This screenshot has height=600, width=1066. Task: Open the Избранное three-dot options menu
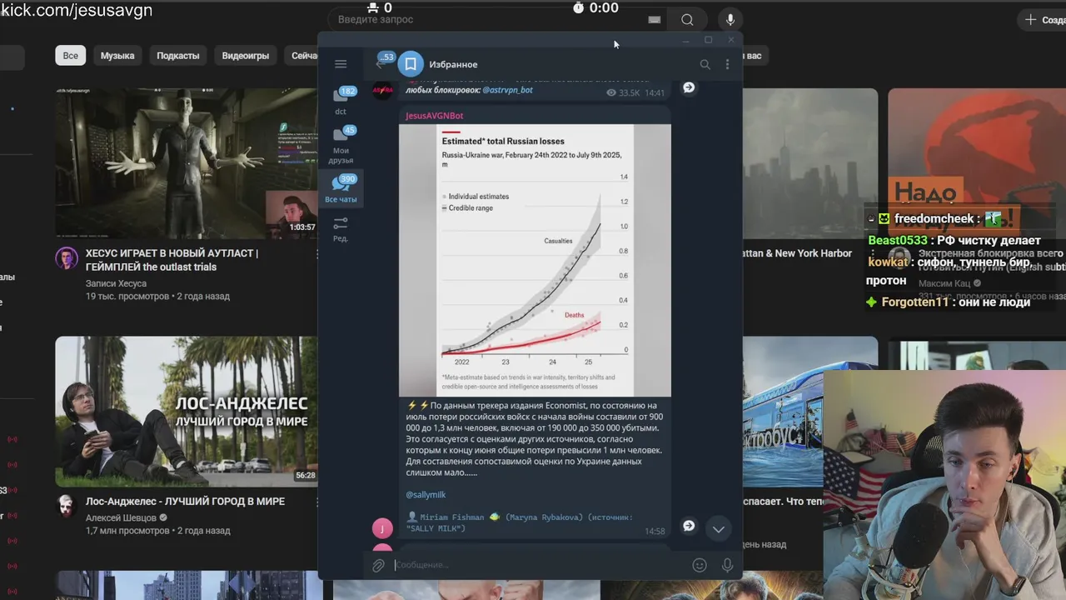pos(727,64)
